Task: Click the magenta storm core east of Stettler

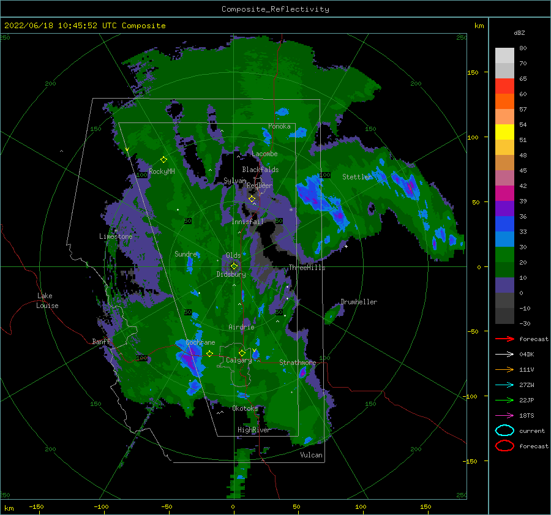Action: pos(410,187)
